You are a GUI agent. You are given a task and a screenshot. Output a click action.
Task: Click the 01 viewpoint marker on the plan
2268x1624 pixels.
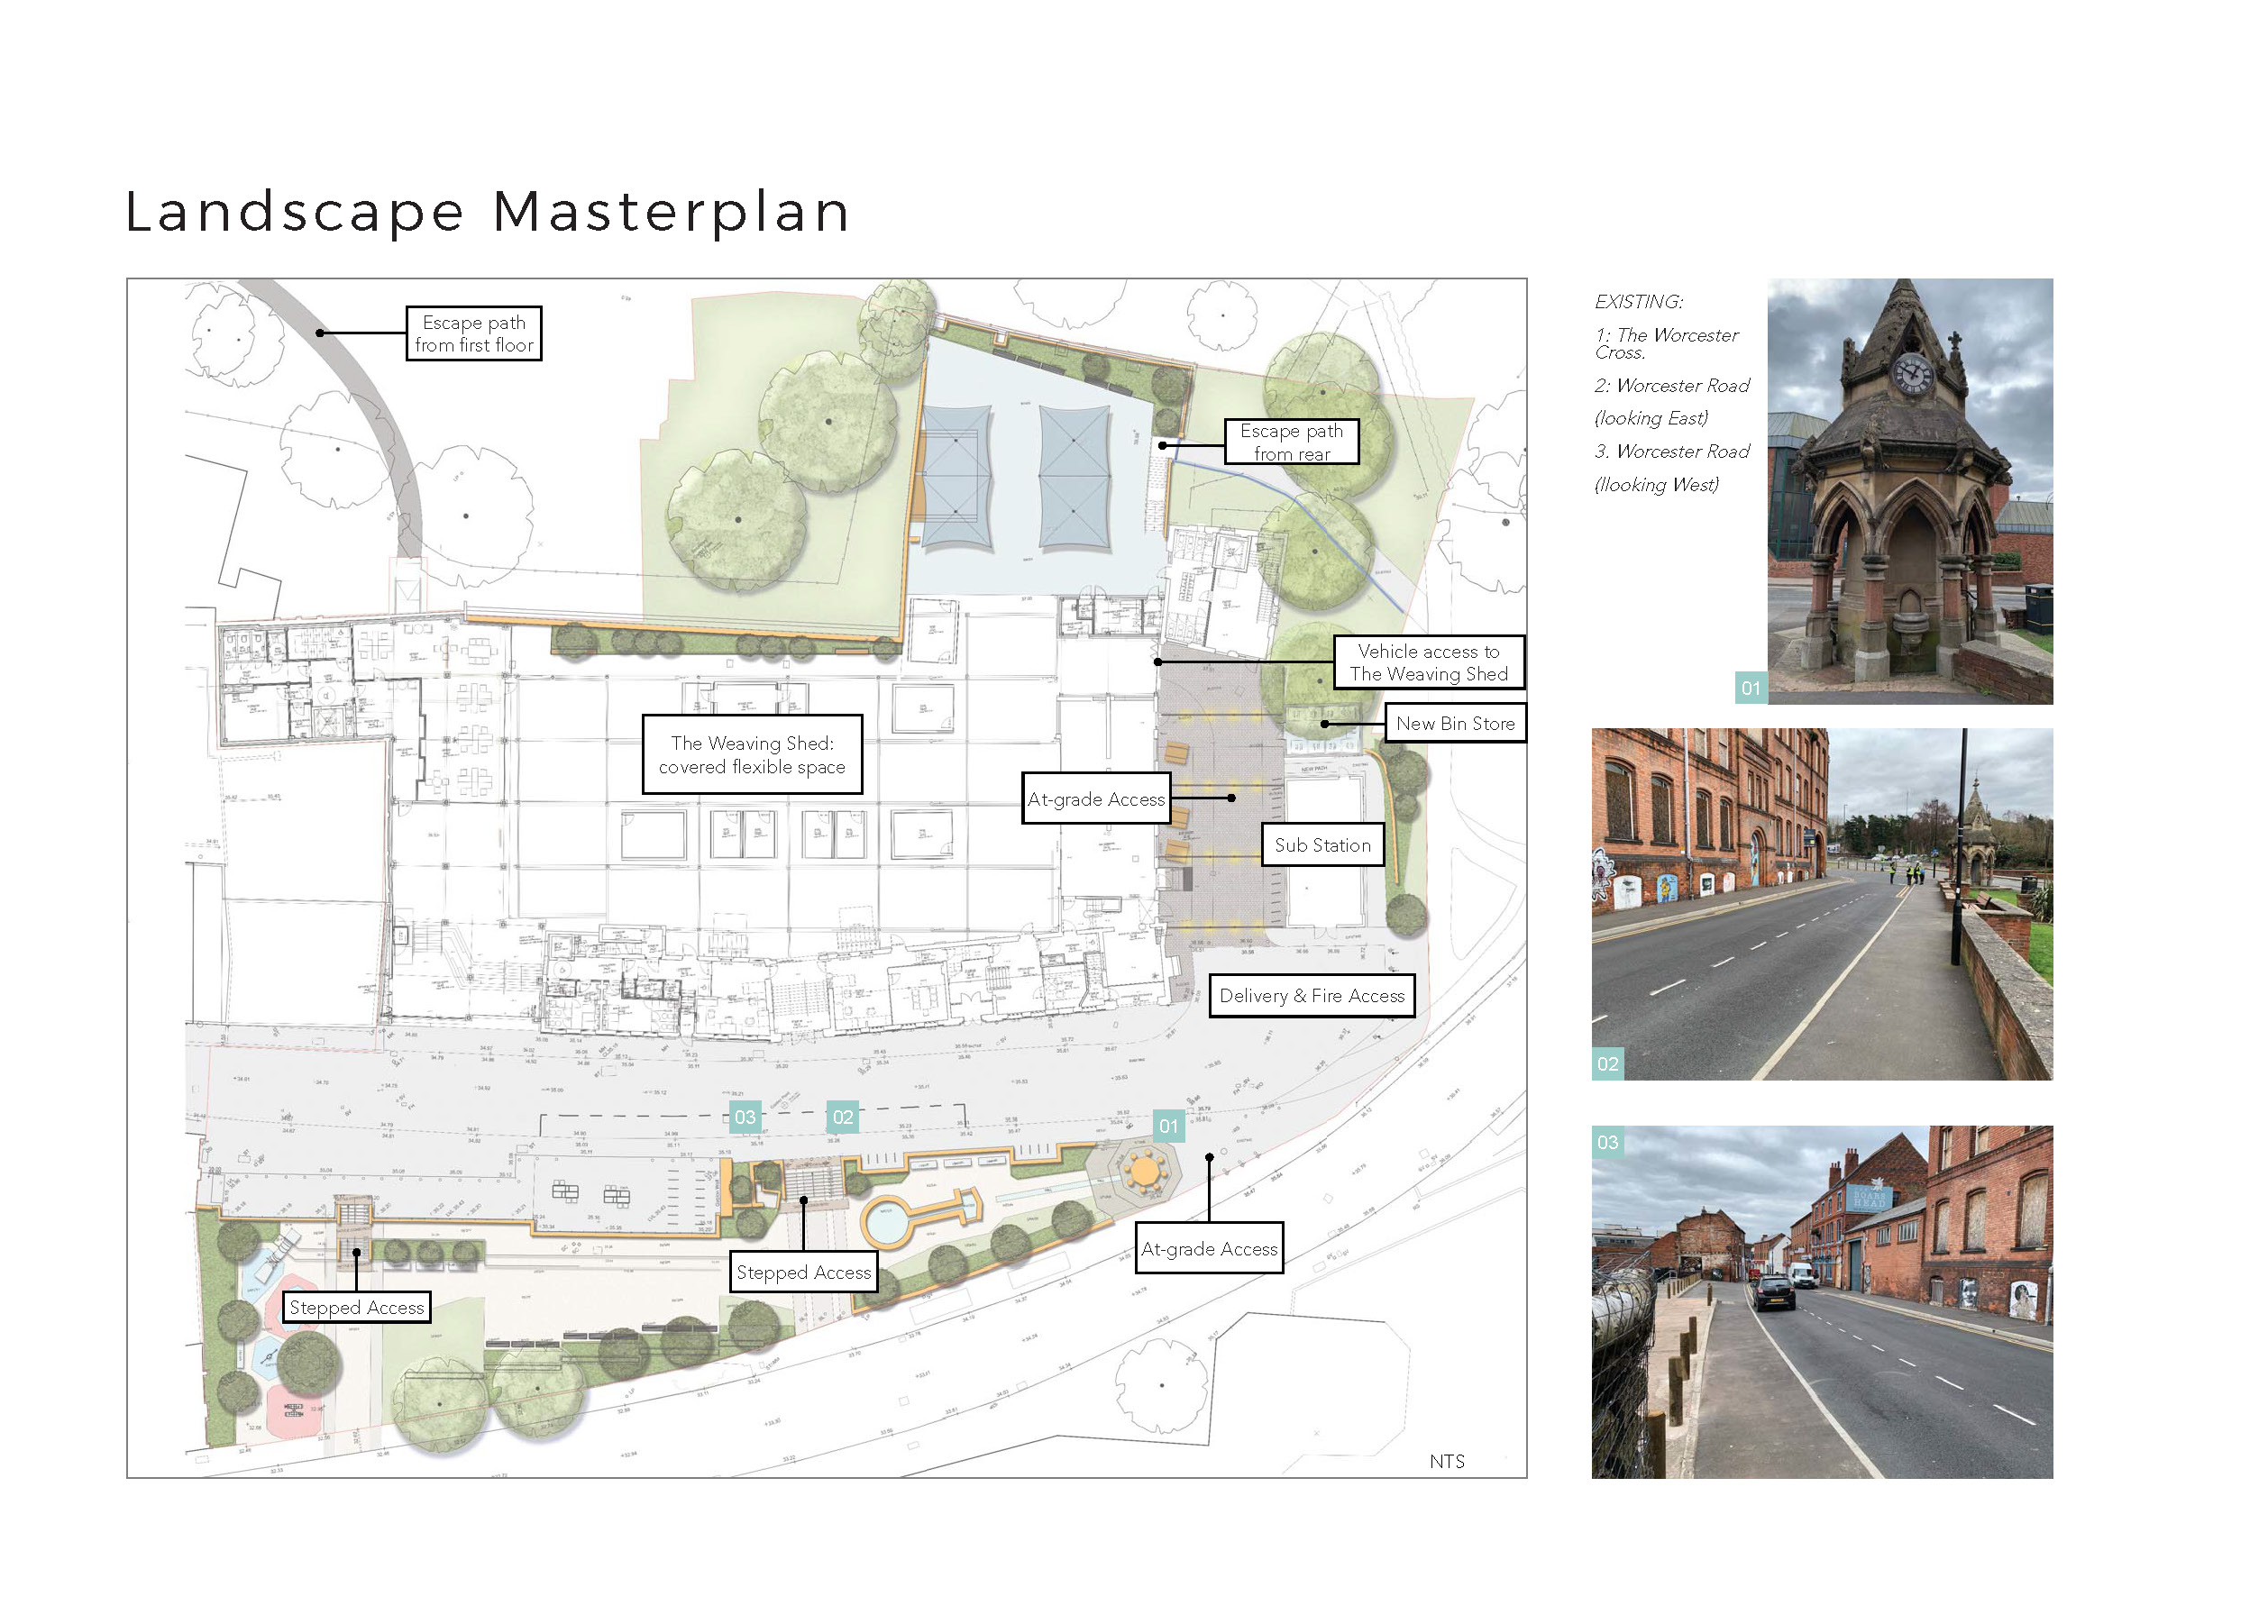click(1168, 1126)
